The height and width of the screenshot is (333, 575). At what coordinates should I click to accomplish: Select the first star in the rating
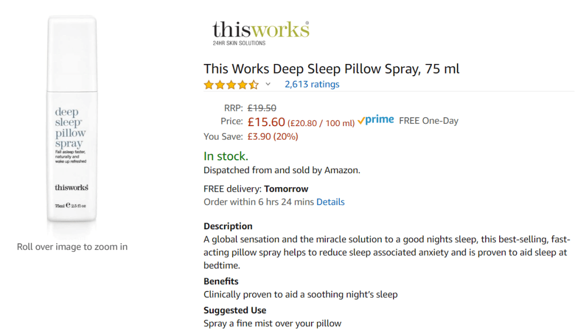(x=208, y=84)
